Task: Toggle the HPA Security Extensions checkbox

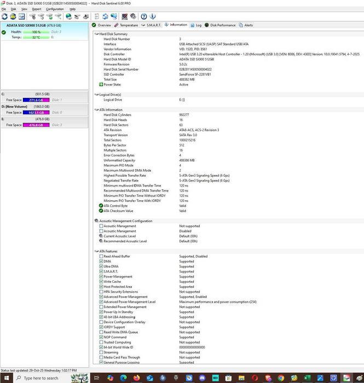Action: 101,292
